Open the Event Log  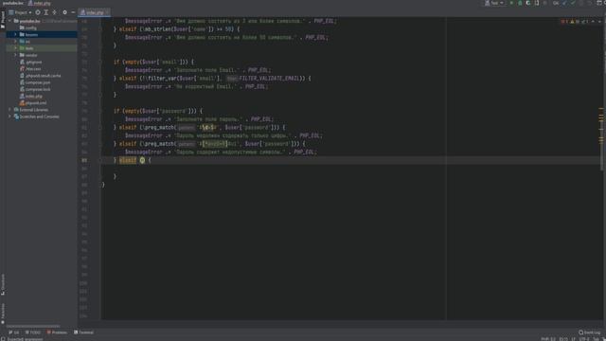point(590,332)
